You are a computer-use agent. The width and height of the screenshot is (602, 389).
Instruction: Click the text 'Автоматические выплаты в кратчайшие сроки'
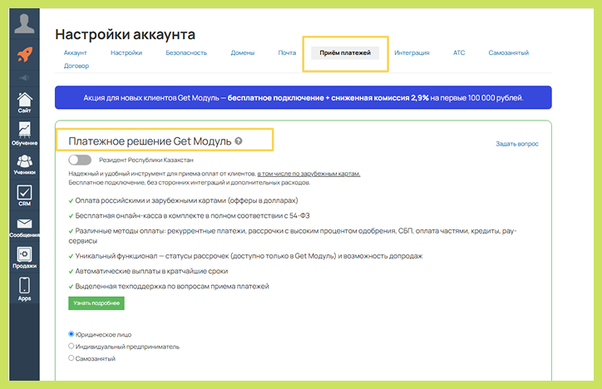point(151,271)
